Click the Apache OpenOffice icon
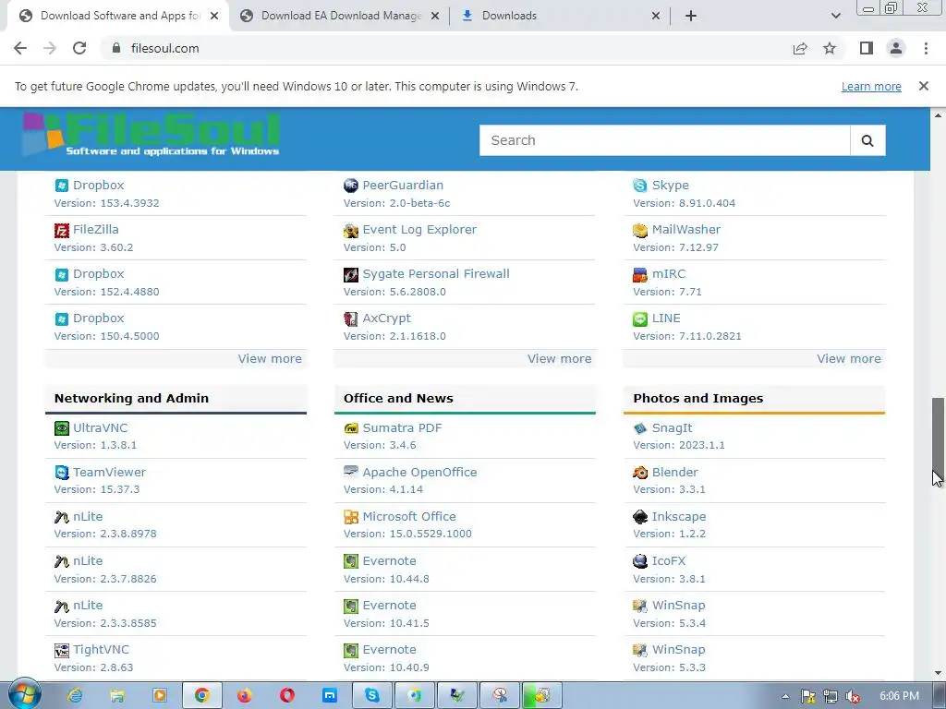Viewport: 946px width, 709px height. coord(350,472)
